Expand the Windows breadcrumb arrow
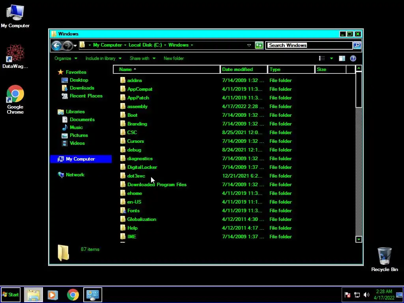 [x=192, y=45]
